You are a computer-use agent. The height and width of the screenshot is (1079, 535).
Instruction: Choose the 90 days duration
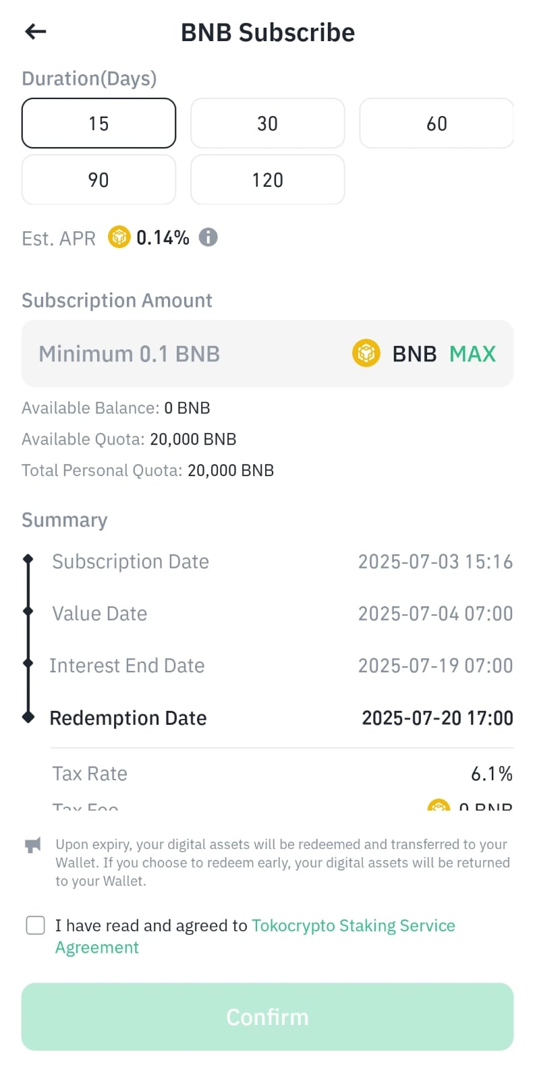tap(99, 180)
